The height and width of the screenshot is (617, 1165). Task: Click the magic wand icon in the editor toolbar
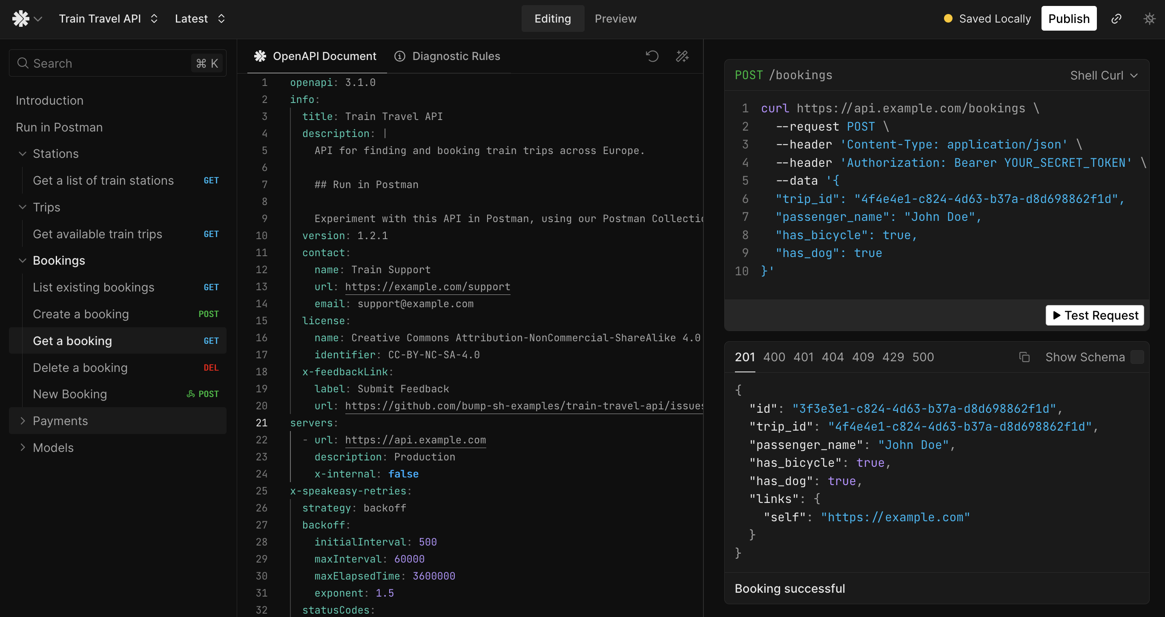682,56
